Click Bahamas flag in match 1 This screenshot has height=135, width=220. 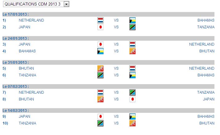click(132, 20)
